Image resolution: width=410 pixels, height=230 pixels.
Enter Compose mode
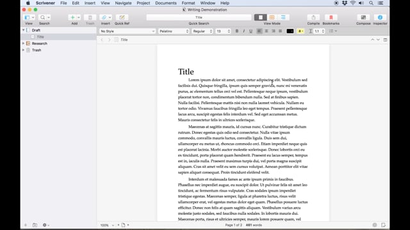coord(363,17)
